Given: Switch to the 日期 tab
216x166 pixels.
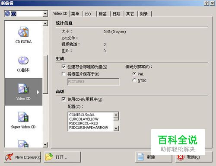Looking at the screenshot, I should [x=117, y=14].
